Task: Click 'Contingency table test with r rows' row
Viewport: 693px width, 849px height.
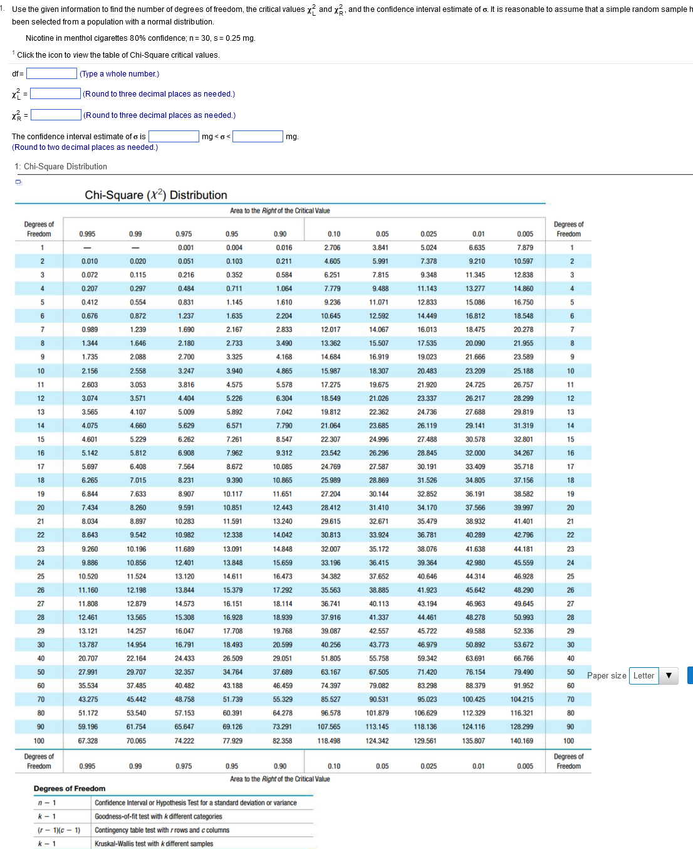Action: pyautogui.click(x=162, y=830)
